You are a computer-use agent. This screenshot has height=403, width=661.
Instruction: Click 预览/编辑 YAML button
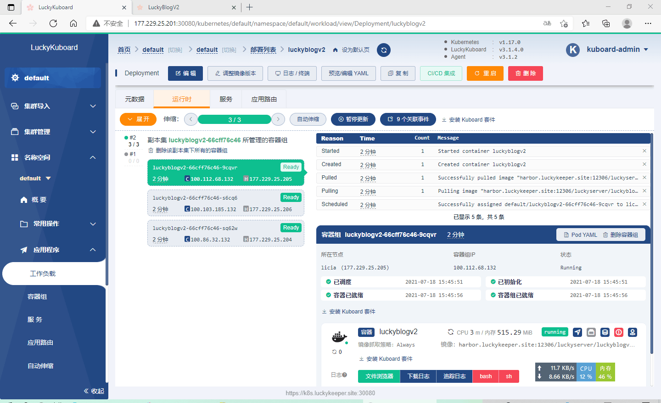point(348,73)
